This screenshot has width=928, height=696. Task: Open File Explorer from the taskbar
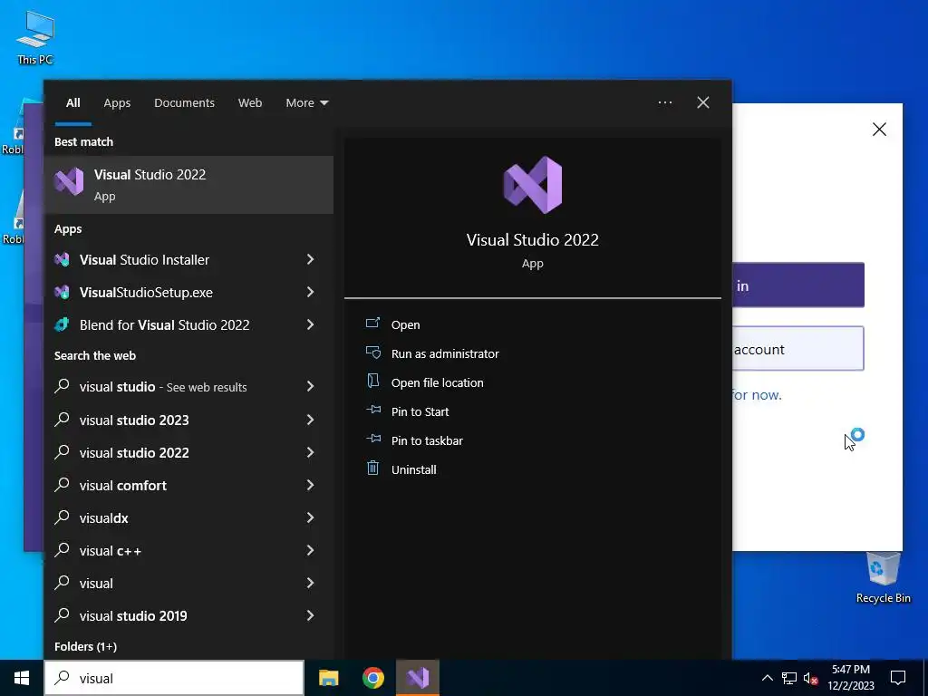(x=328, y=678)
